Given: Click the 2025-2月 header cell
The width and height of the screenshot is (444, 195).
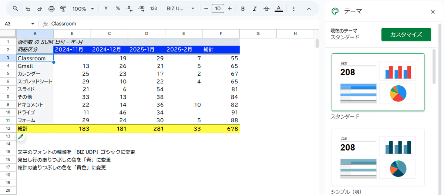Looking at the screenshot, I should pos(184,49).
